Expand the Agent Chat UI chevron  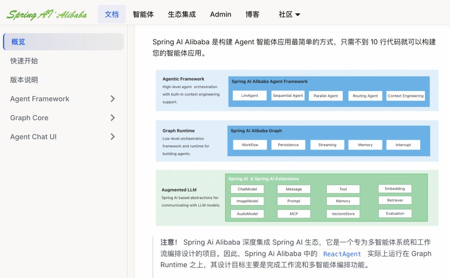[113, 136]
